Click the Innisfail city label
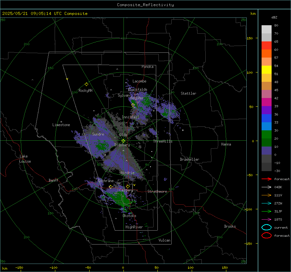Image resolution: width=291 pixels, height=272 pixels. 130,117
